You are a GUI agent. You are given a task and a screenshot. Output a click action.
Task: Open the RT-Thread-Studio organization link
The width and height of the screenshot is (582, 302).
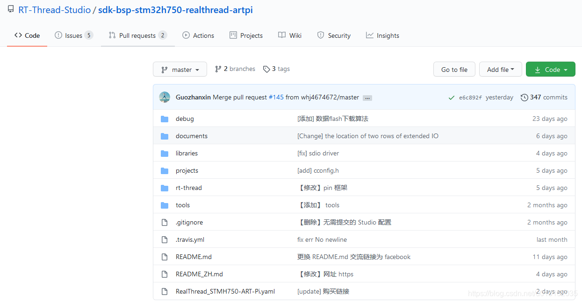coord(54,10)
